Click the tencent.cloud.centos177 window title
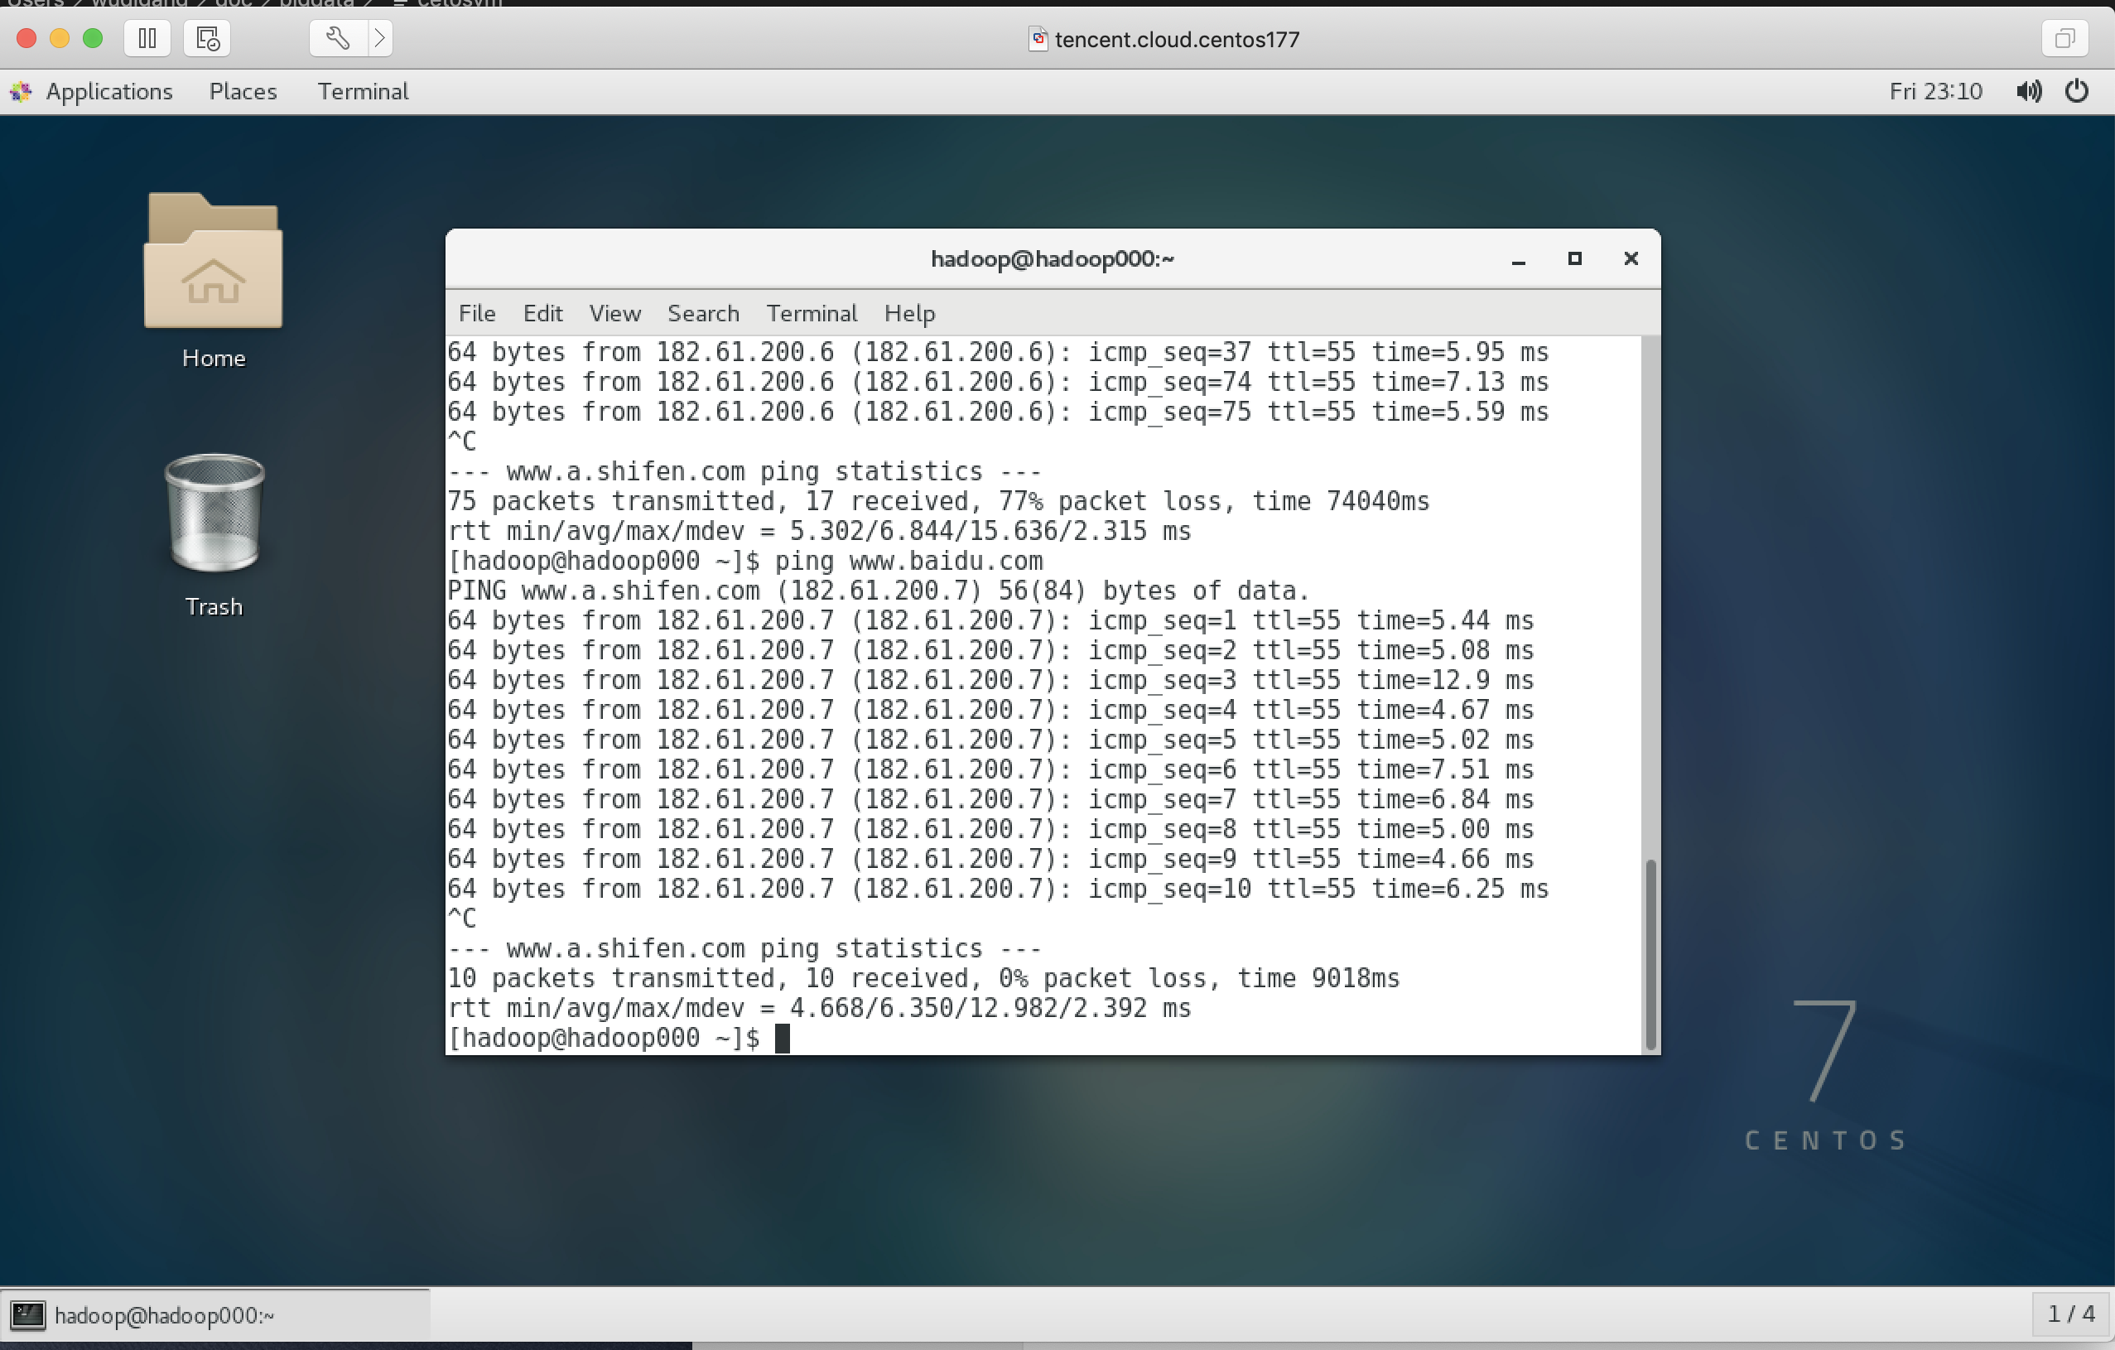The height and width of the screenshot is (1350, 2115). [1176, 40]
